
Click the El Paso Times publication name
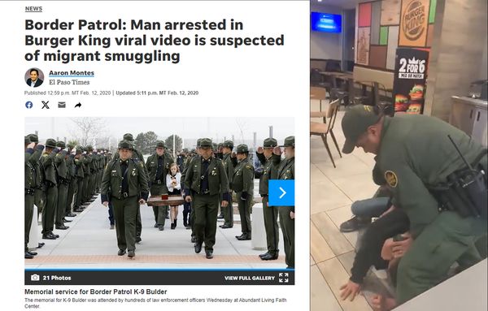69,82
